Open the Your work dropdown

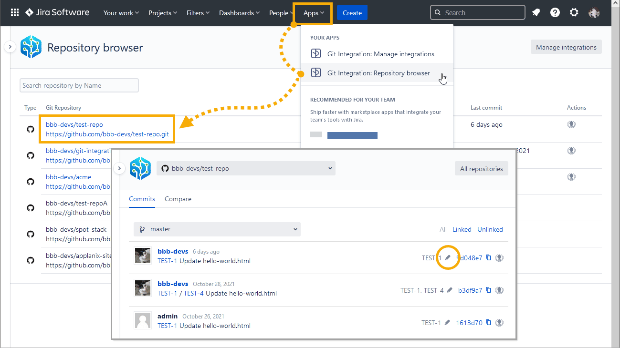click(121, 13)
